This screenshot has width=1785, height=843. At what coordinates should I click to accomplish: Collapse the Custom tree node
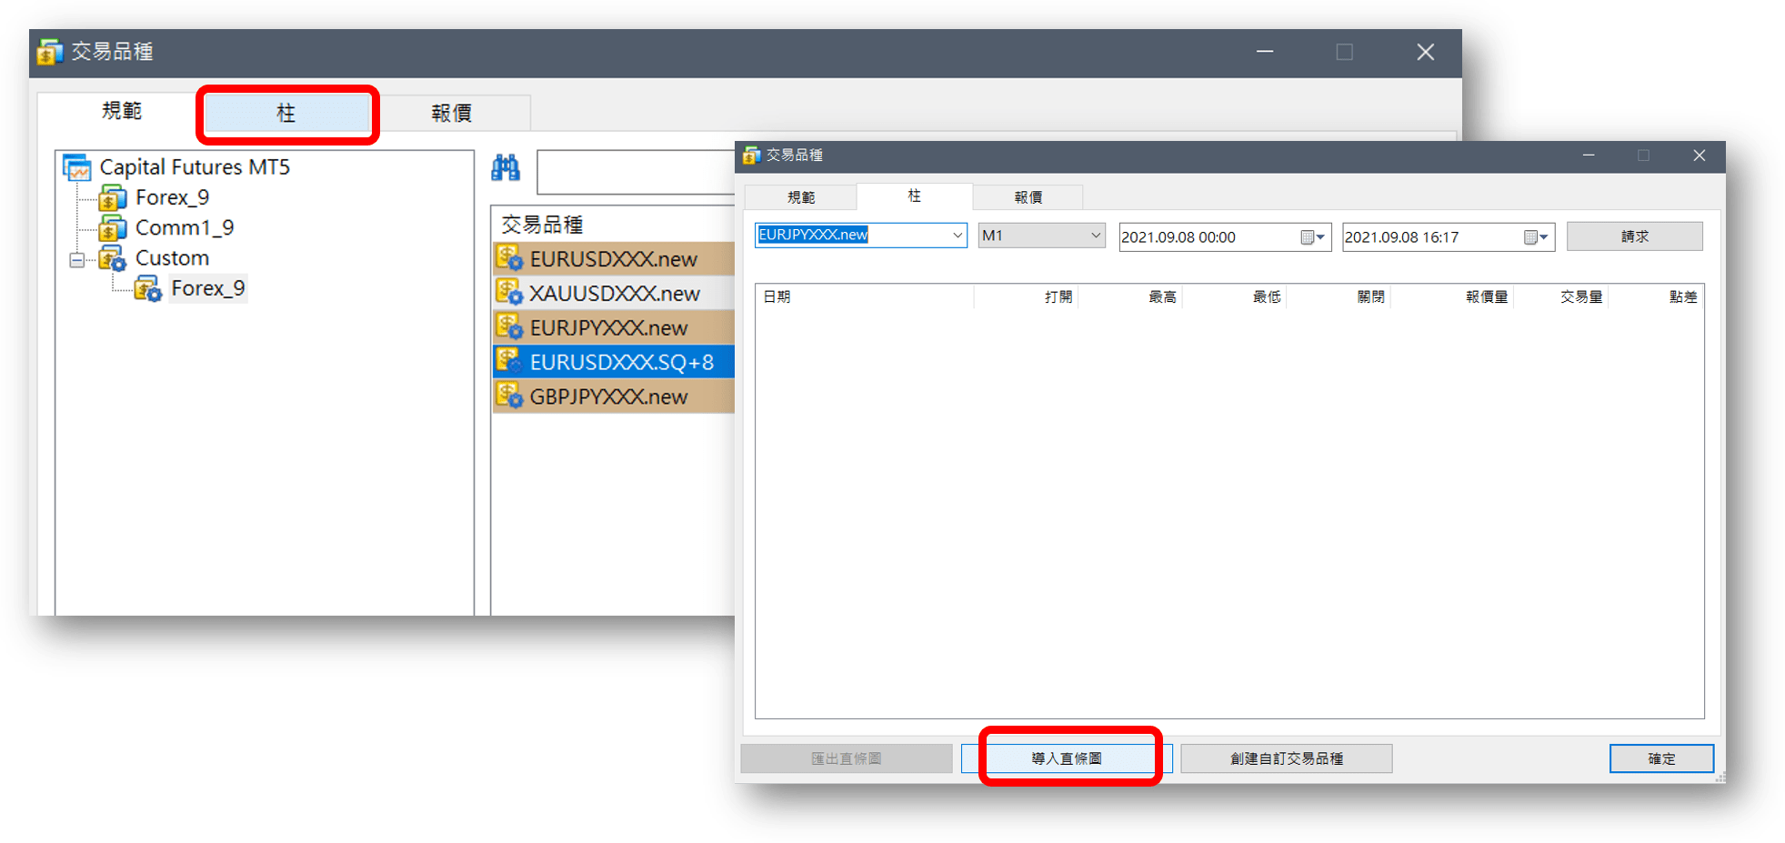tap(77, 260)
